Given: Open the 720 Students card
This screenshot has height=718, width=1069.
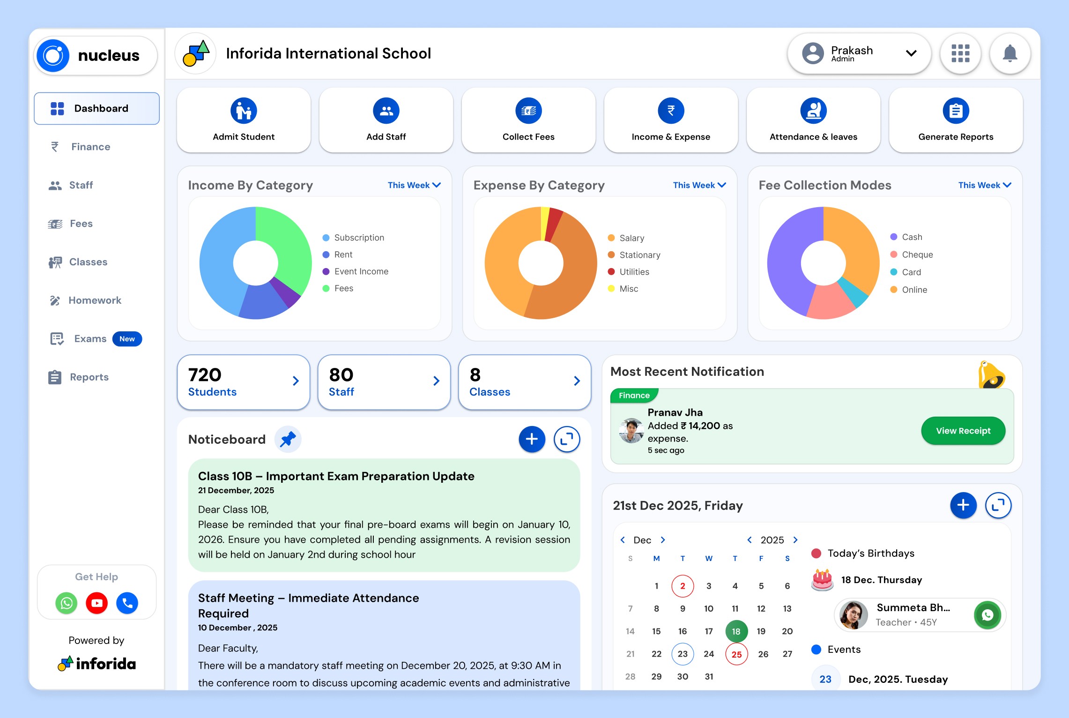Looking at the screenshot, I should tap(244, 382).
